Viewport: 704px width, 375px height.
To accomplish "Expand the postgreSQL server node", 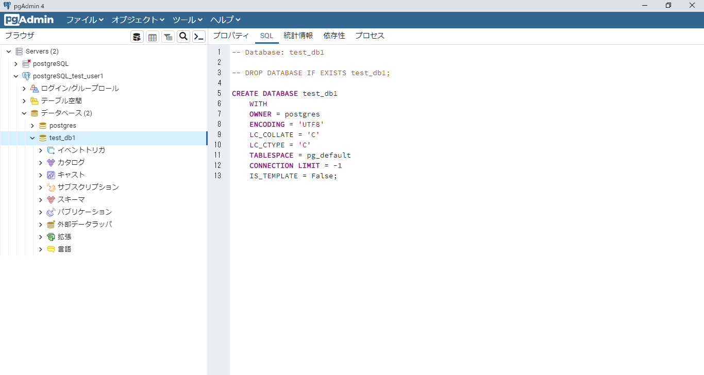I will [16, 64].
